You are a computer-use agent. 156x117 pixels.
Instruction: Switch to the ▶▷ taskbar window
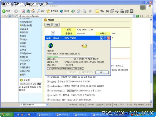[x=64, y=115]
